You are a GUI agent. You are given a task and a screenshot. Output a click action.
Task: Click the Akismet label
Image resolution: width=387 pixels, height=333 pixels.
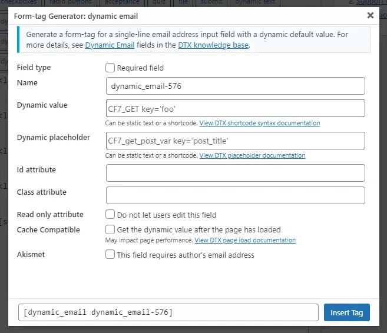tap(31, 254)
